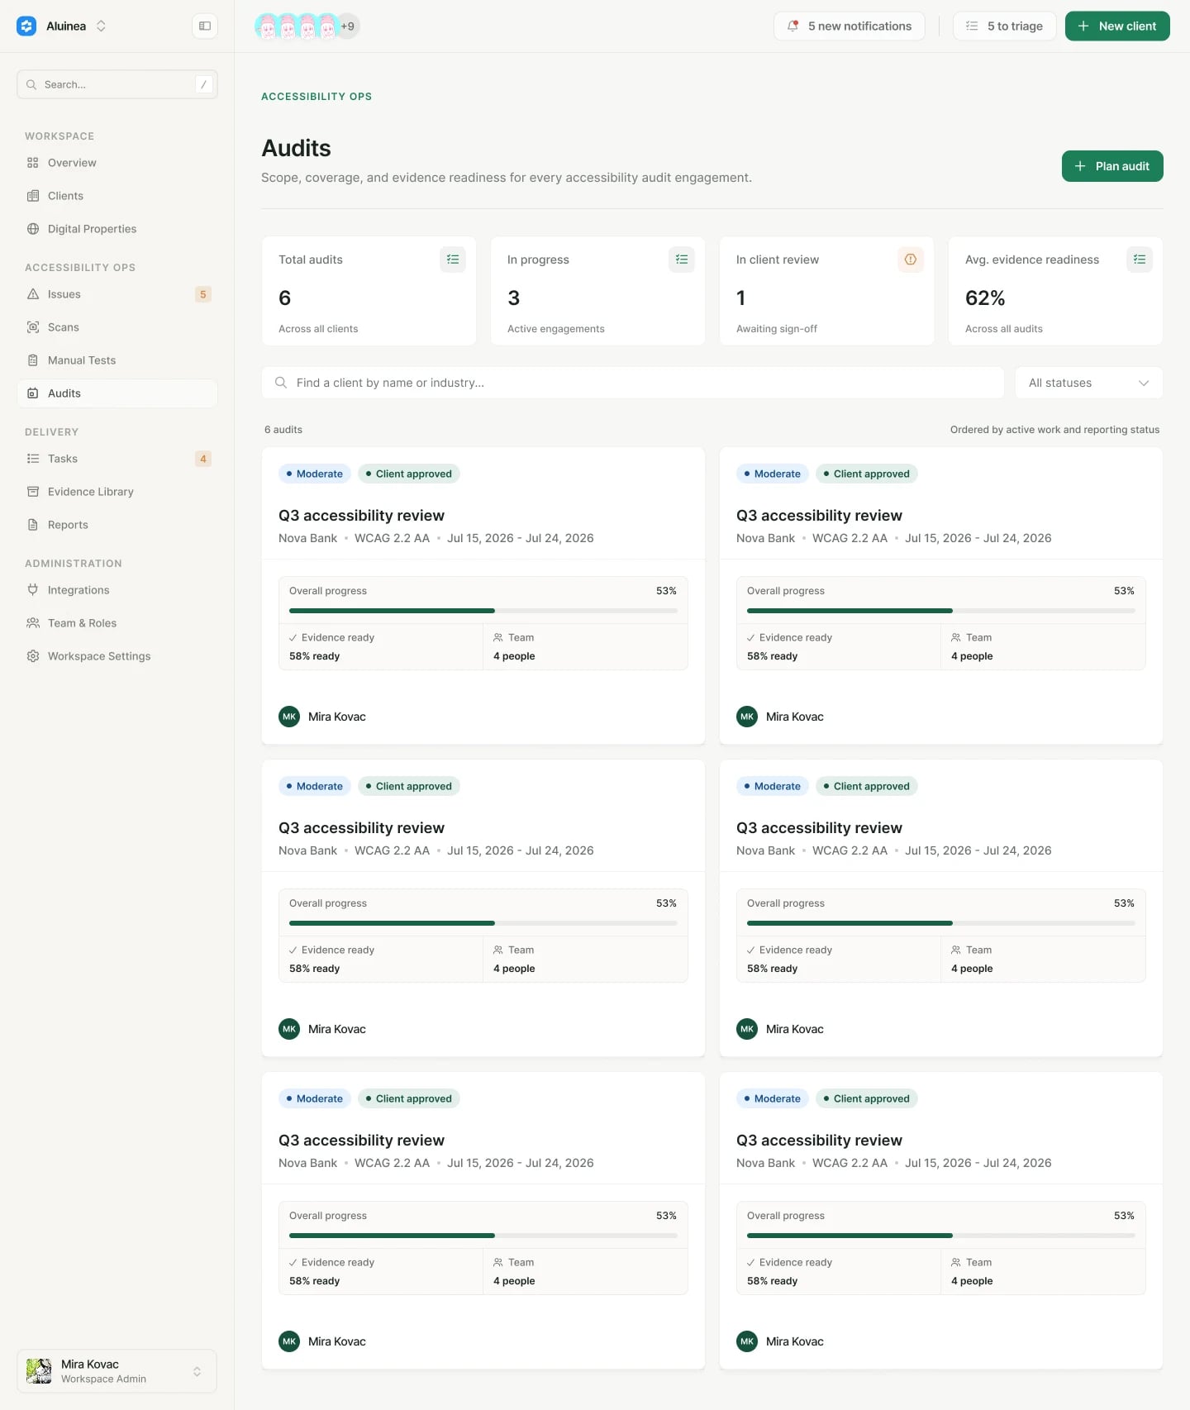Image resolution: width=1190 pixels, height=1410 pixels.
Task: Go to Audits in the sidebar
Action: tap(117, 393)
